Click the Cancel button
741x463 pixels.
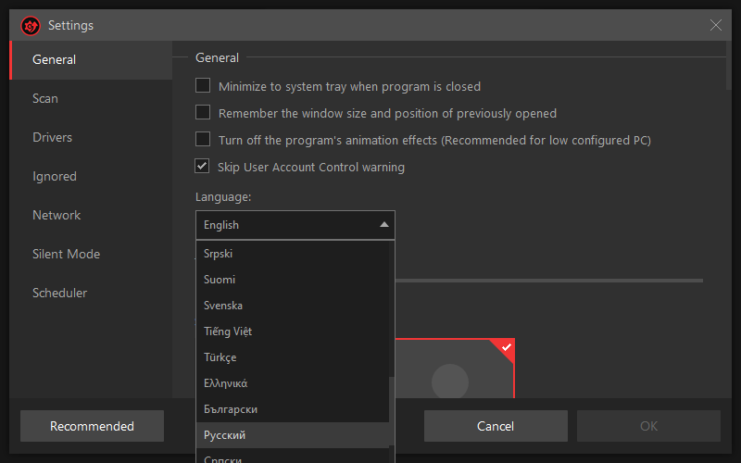click(496, 426)
